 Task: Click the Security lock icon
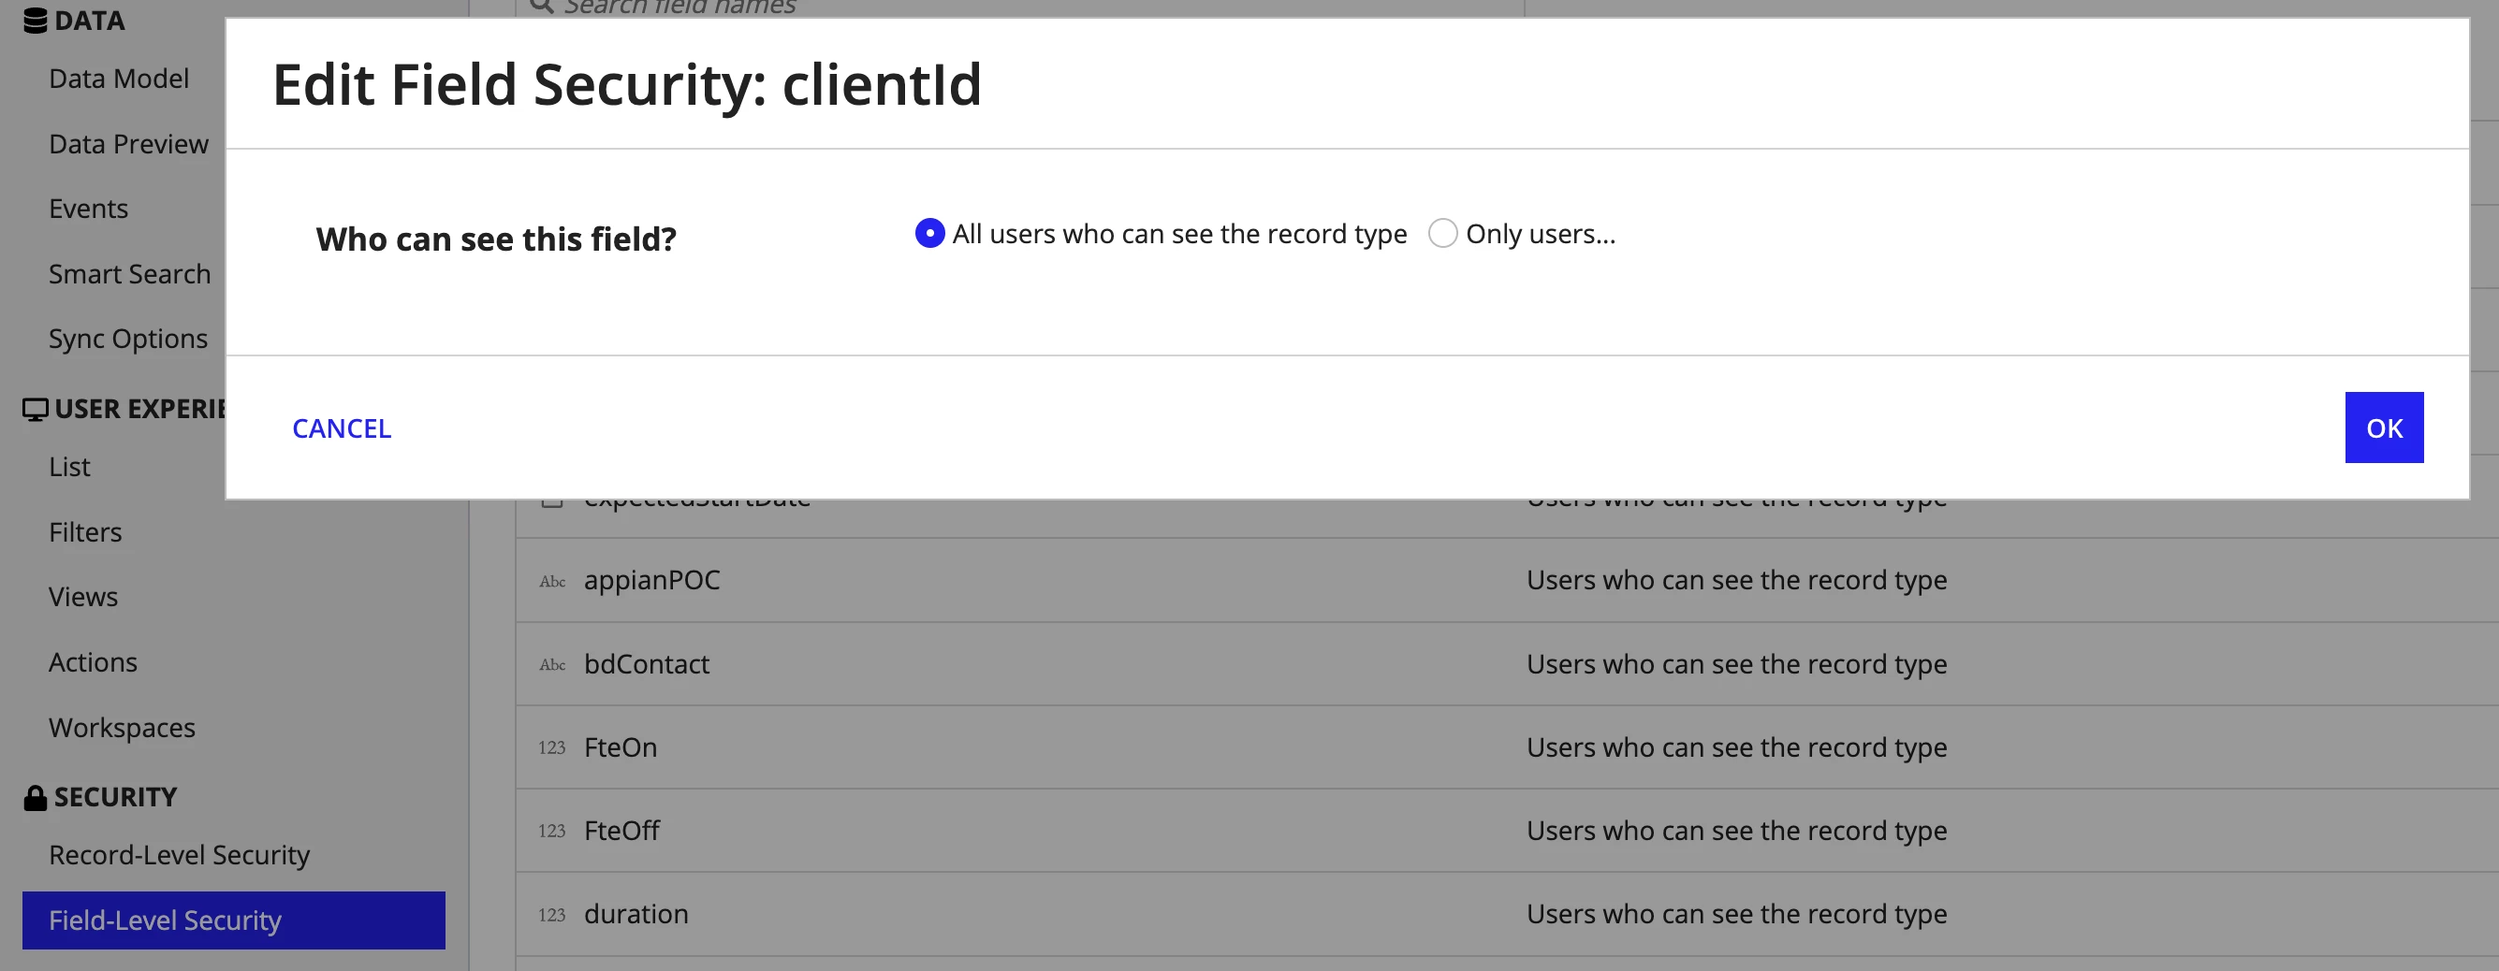click(x=35, y=797)
